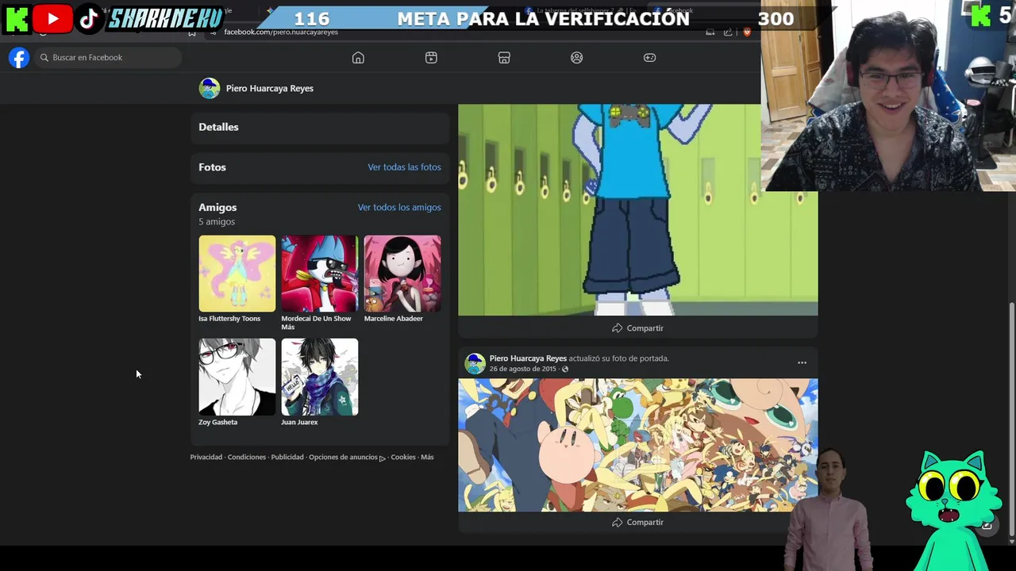Click Compartir under the cover photo post

click(x=637, y=523)
